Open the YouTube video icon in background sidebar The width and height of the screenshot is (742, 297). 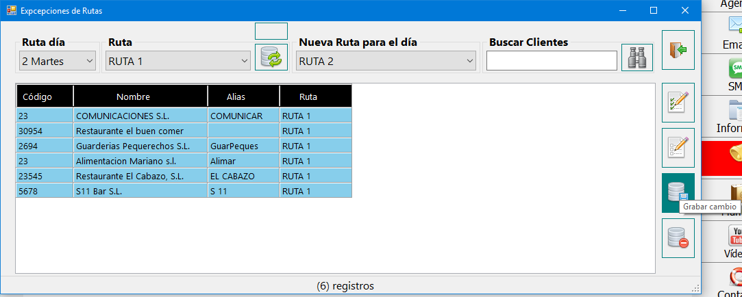click(x=736, y=236)
